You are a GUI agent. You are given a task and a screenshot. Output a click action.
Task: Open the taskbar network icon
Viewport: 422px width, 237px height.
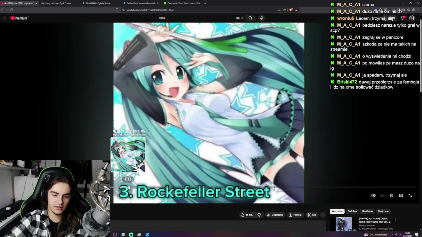click(x=396, y=235)
